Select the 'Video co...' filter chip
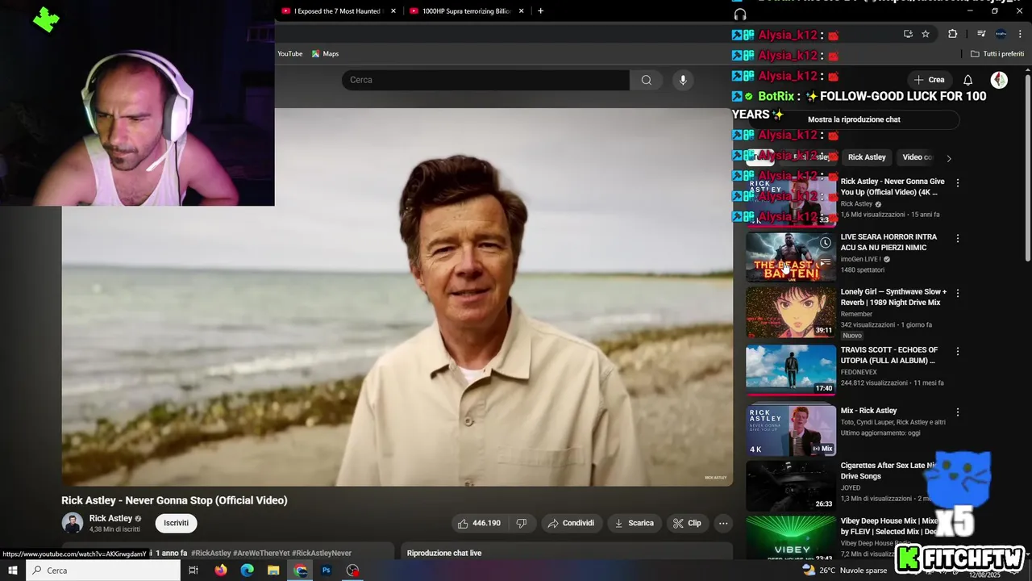This screenshot has height=581, width=1032. 918,157
